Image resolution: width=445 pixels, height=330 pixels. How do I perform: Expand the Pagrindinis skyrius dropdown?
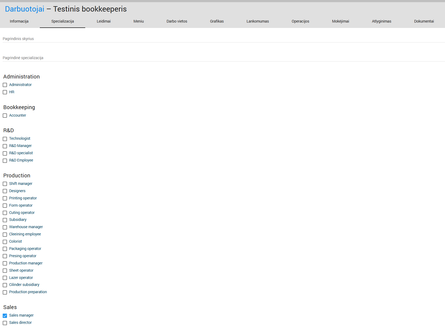pyautogui.click(x=223, y=39)
